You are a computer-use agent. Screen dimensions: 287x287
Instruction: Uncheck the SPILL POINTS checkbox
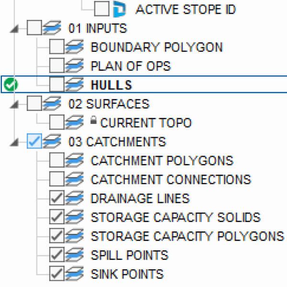point(57,254)
